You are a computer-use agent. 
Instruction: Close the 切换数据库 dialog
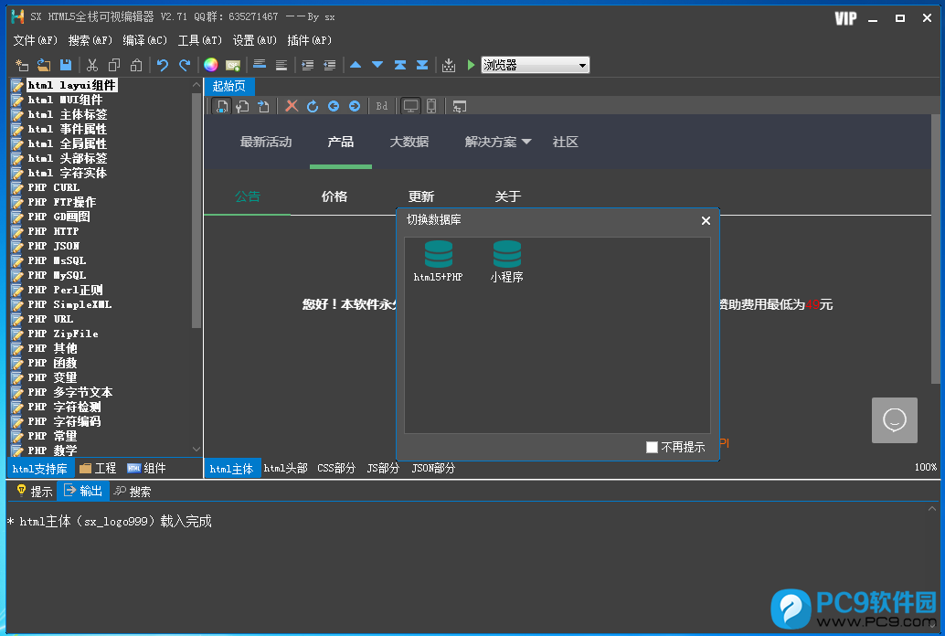pyautogui.click(x=706, y=220)
